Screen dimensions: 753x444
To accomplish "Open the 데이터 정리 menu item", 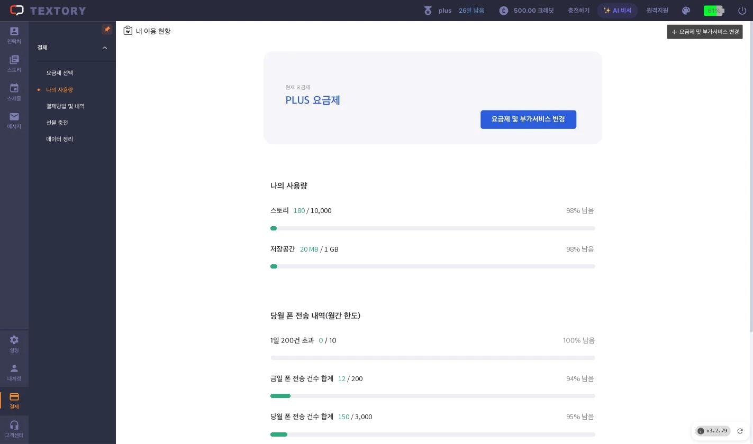I will click(60, 139).
